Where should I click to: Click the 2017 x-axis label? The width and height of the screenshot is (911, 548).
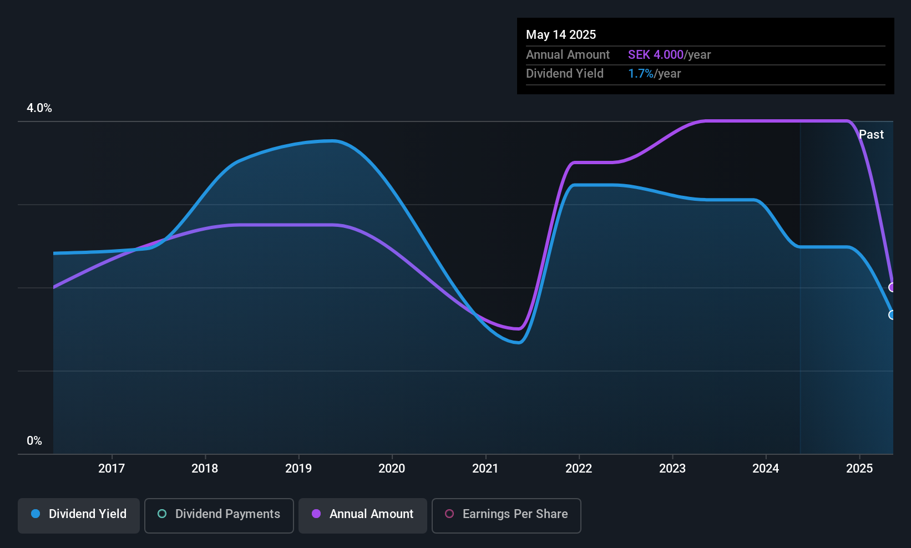point(112,469)
